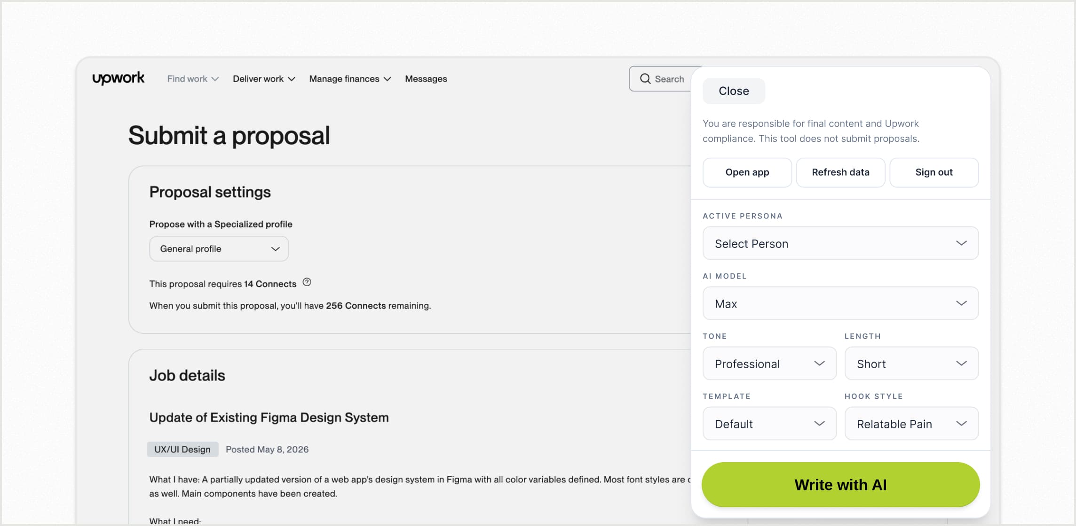Click the Posted May 8, 2026 date
Screen dimensions: 1076x526
[x=267, y=449]
